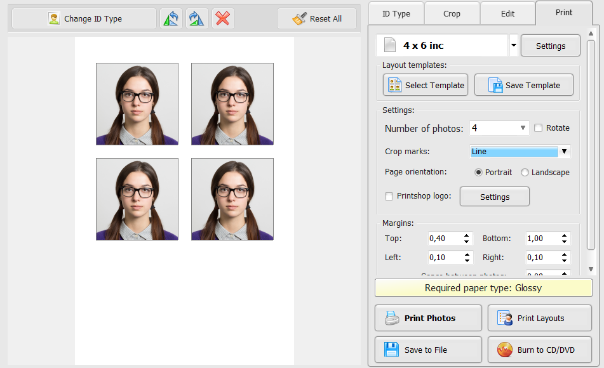Switch to the Edit tab
This screenshot has height=368, width=604.
pyautogui.click(x=507, y=14)
